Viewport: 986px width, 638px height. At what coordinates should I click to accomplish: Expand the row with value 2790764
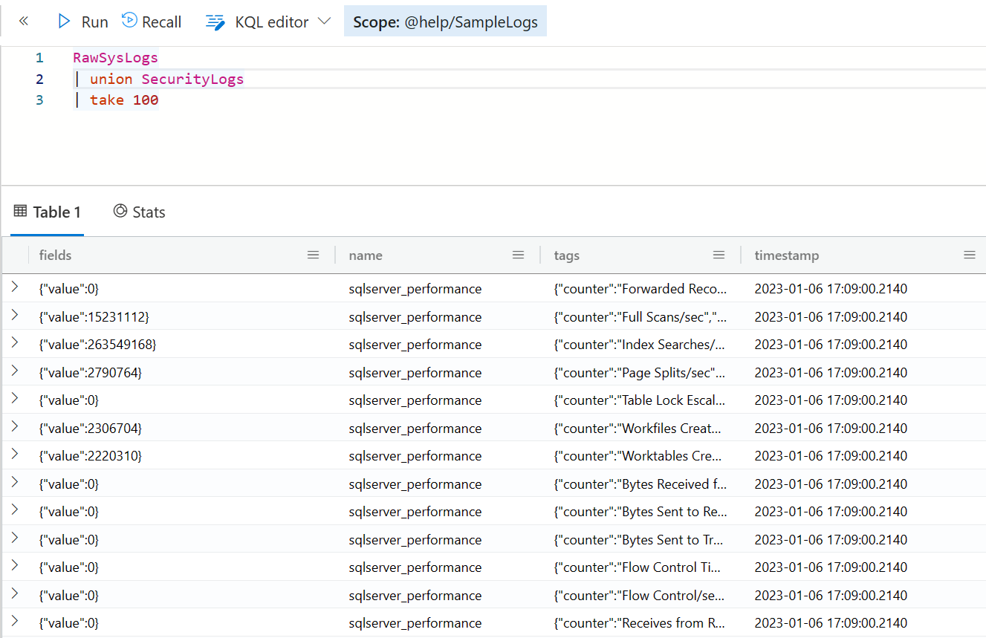tap(15, 371)
